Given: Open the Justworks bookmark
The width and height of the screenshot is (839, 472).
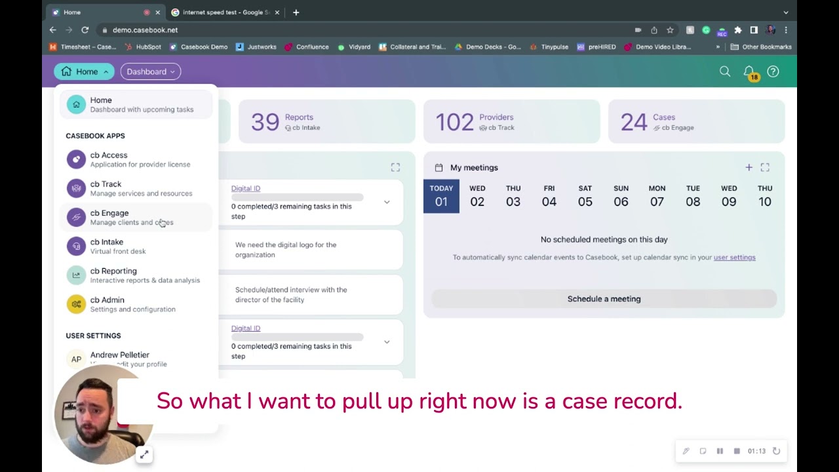Looking at the screenshot, I should click(x=256, y=47).
